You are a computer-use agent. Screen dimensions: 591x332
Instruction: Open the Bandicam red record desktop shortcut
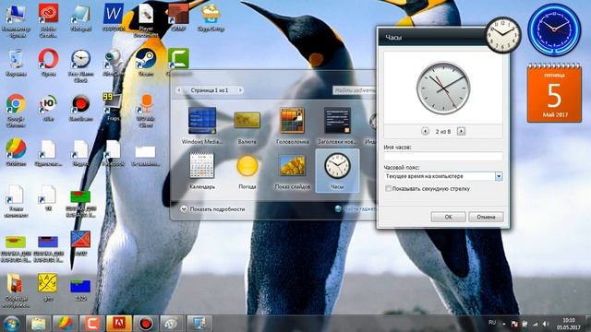[x=80, y=108]
